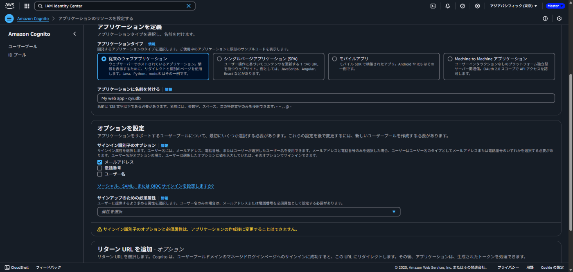Collapse the Amazon Cognito side panel
Screen dimensions: 573x272
point(74,34)
